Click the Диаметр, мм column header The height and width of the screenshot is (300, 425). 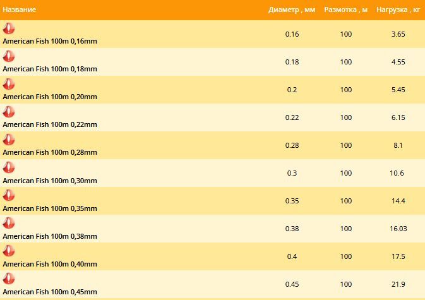click(292, 9)
